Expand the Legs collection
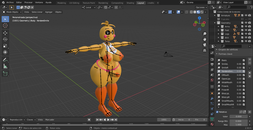This screenshot has width=253, height=130. [x=218, y=34]
